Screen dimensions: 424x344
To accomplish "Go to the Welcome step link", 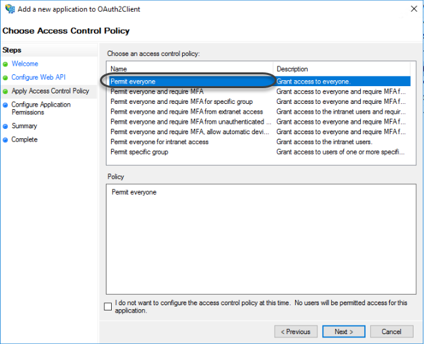I will pyautogui.click(x=25, y=64).
